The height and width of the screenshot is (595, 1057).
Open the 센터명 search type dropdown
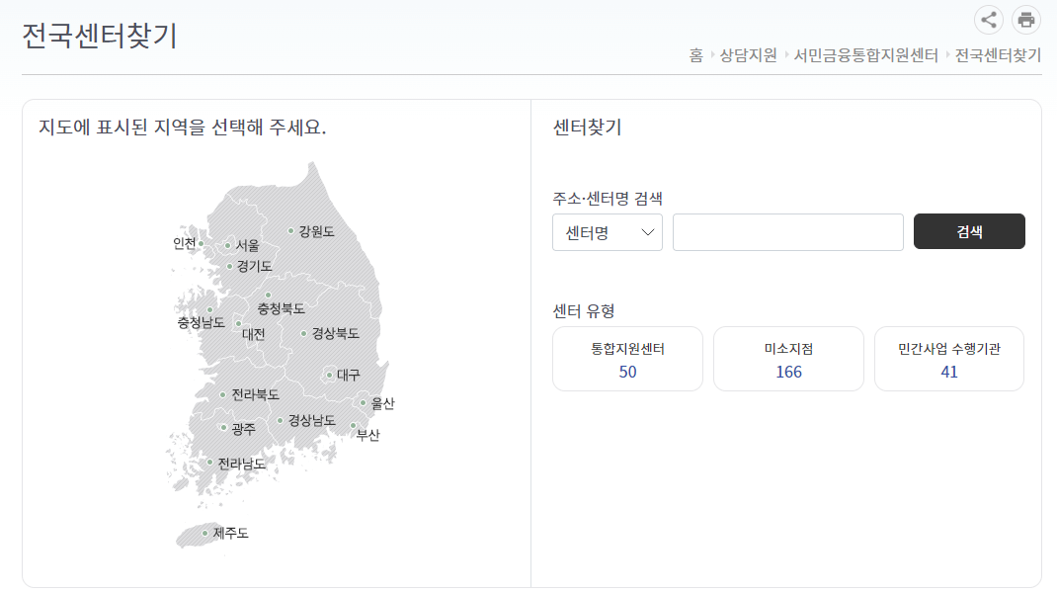[x=607, y=231]
